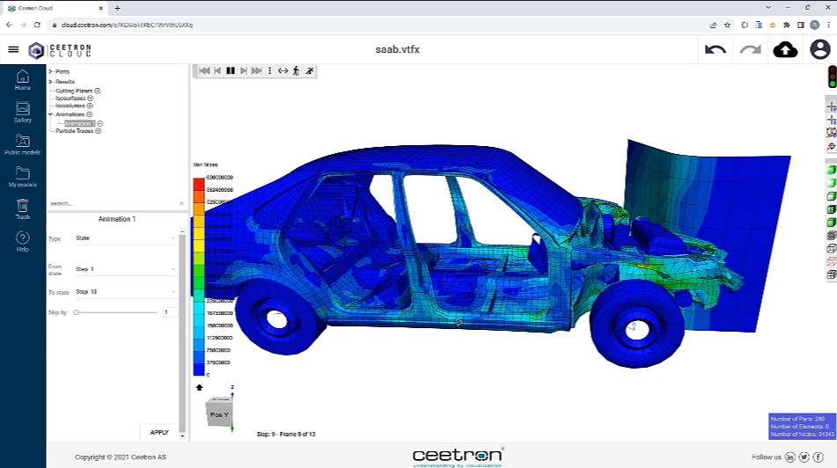Open the Trash section
This screenshot has width=837, height=468.
click(x=22, y=209)
